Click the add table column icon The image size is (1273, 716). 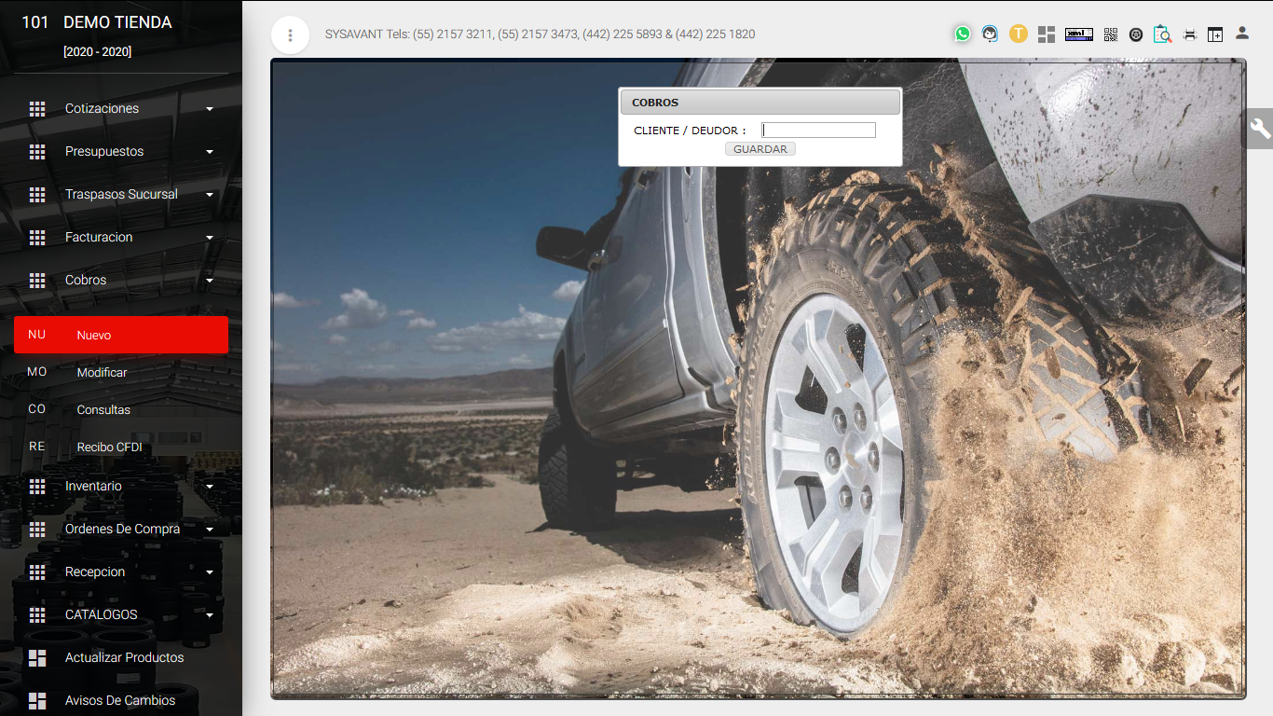pyautogui.click(x=1215, y=34)
